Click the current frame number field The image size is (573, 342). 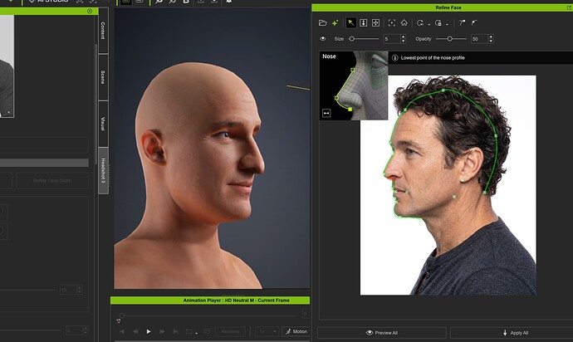(x=306, y=314)
